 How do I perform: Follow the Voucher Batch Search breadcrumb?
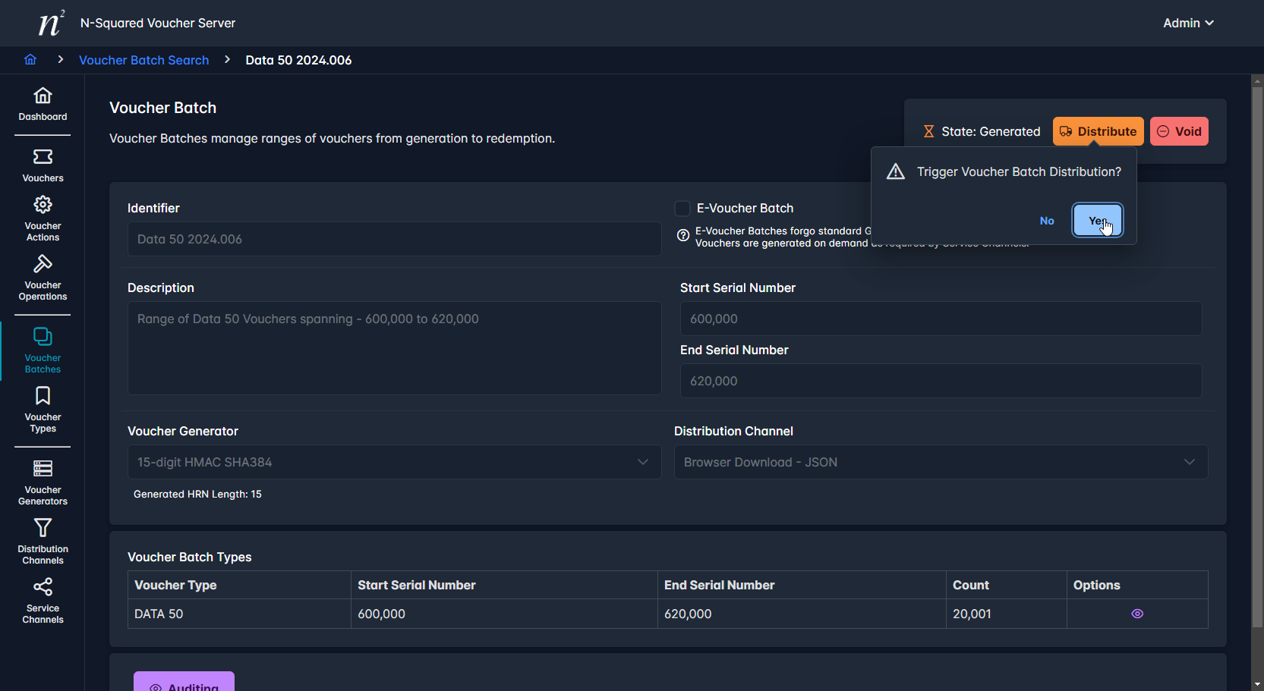pos(143,60)
